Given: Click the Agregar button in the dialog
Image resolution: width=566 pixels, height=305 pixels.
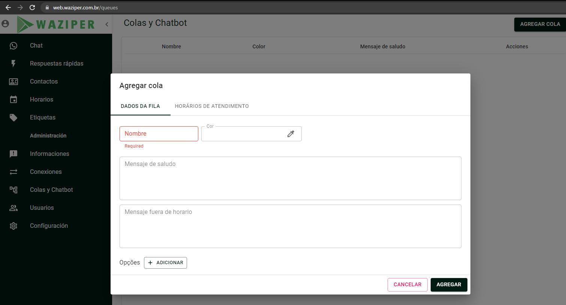Looking at the screenshot, I should coord(449,285).
